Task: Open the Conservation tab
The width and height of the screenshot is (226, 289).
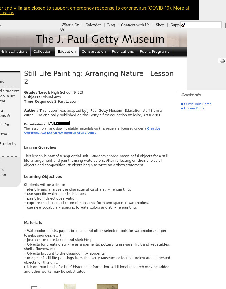Action: [94, 52]
